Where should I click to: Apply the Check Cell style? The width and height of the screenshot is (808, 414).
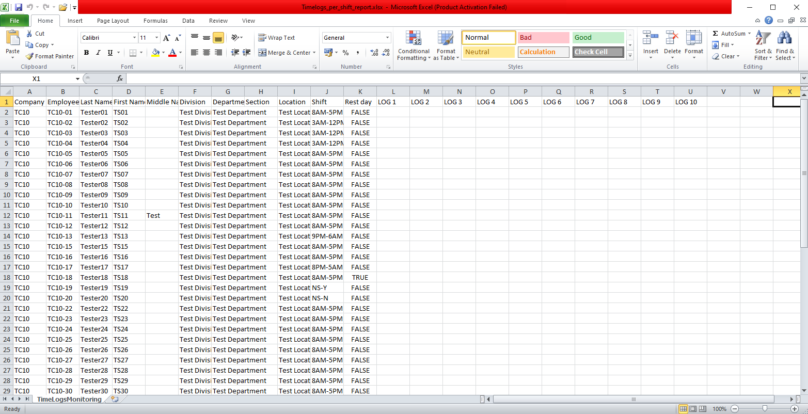[598, 52]
